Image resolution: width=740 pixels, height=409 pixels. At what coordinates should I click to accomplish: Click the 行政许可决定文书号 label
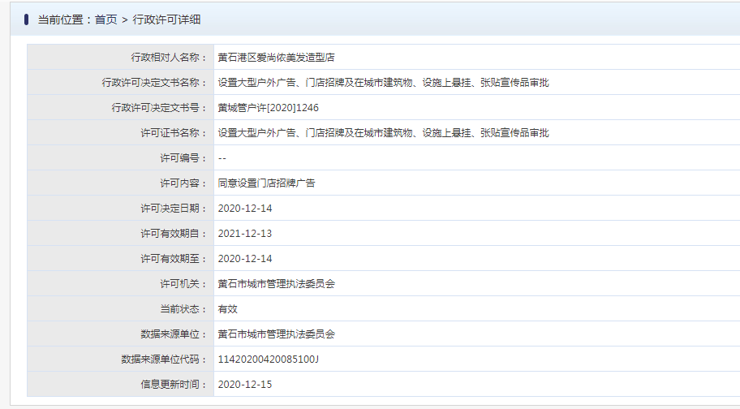(x=160, y=108)
